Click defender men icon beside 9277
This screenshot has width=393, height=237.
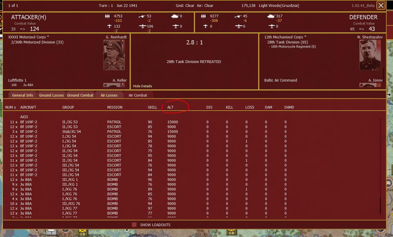(x=204, y=16)
